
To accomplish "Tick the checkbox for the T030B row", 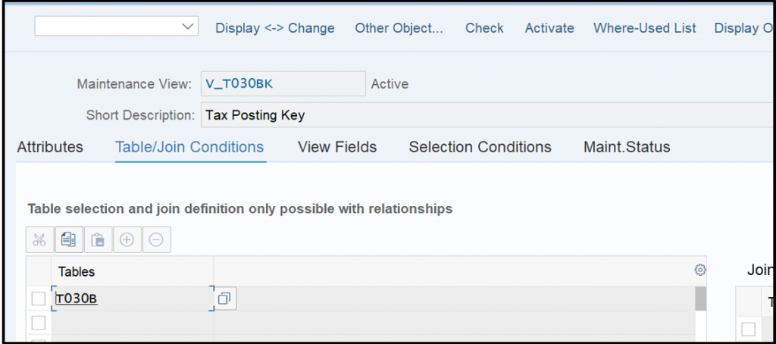I will point(39,299).
